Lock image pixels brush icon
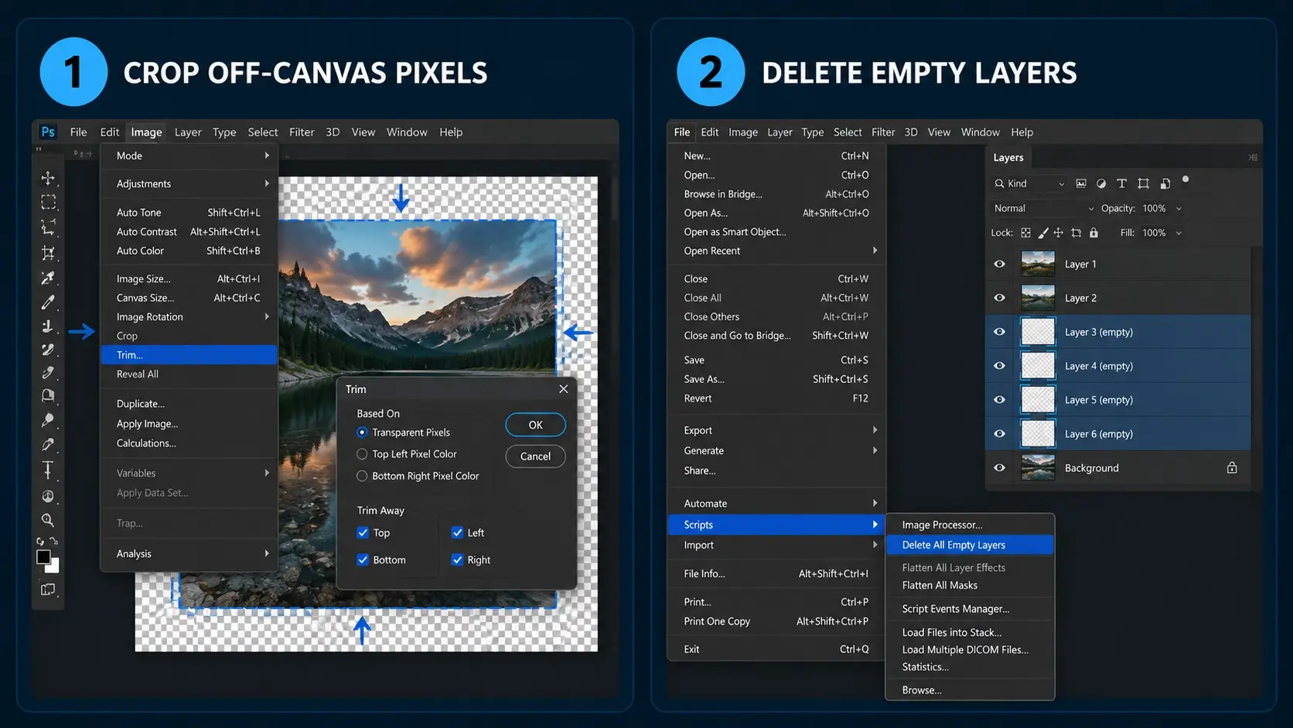This screenshot has width=1293, height=728. coord(1042,232)
